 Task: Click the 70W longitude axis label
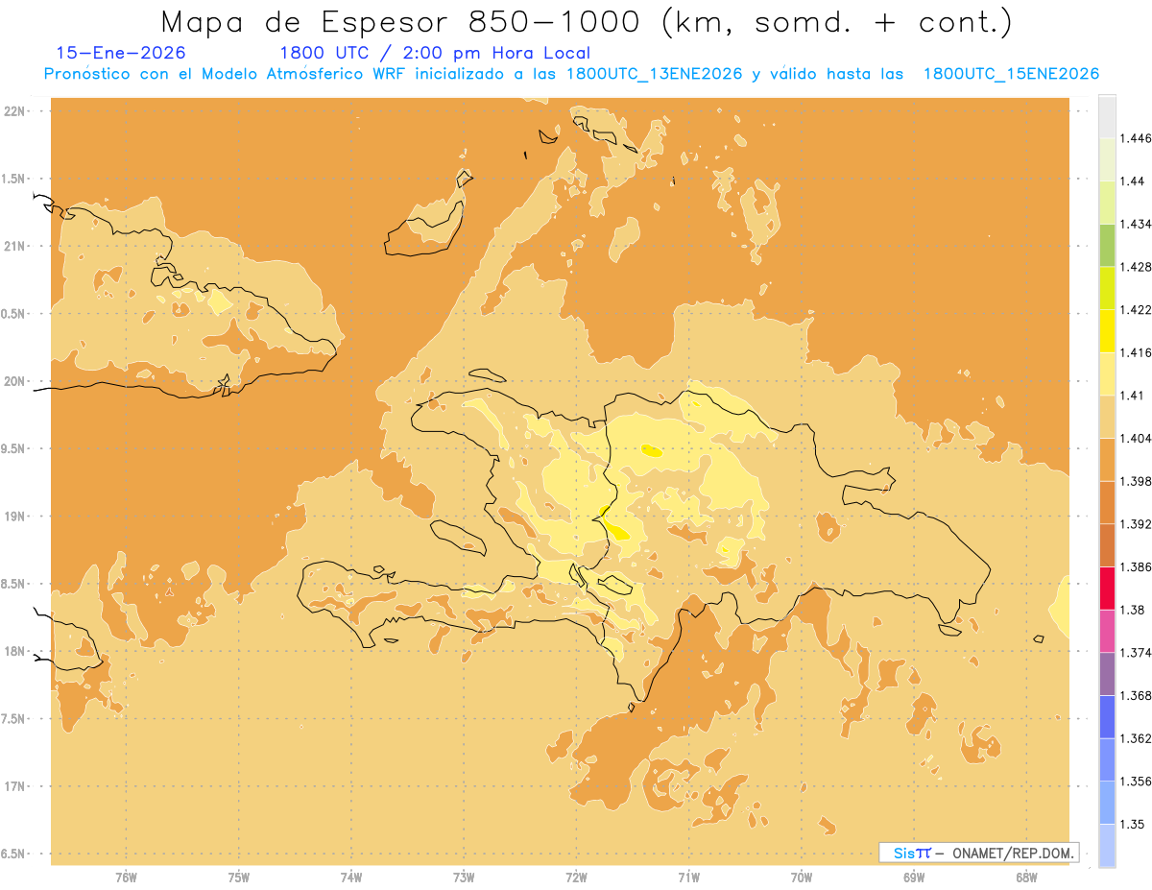802,877
